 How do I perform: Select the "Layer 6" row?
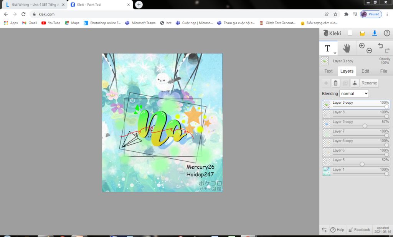[356, 152]
